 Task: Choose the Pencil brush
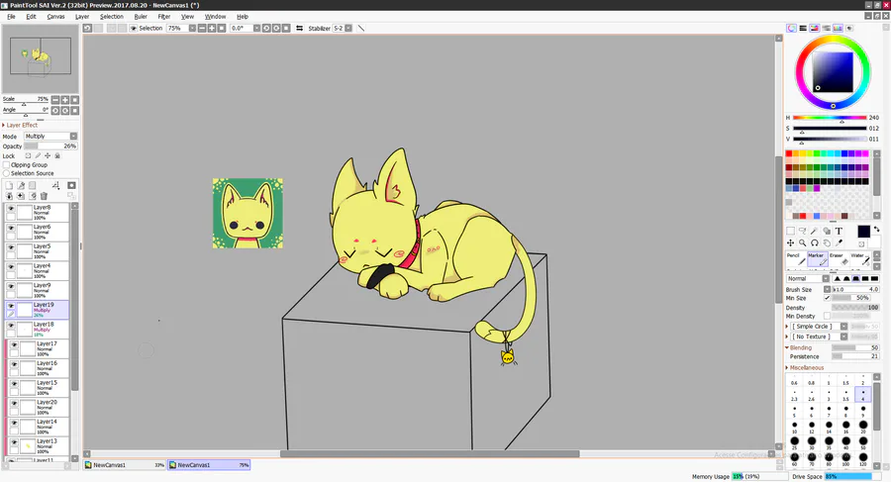(796, 258)
